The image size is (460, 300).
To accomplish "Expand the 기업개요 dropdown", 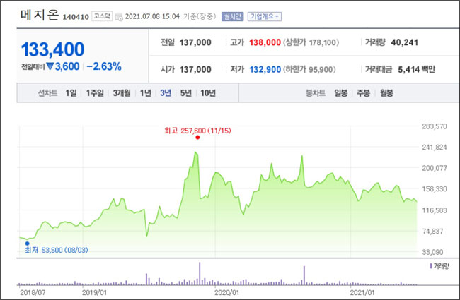I will pos(264,16).
